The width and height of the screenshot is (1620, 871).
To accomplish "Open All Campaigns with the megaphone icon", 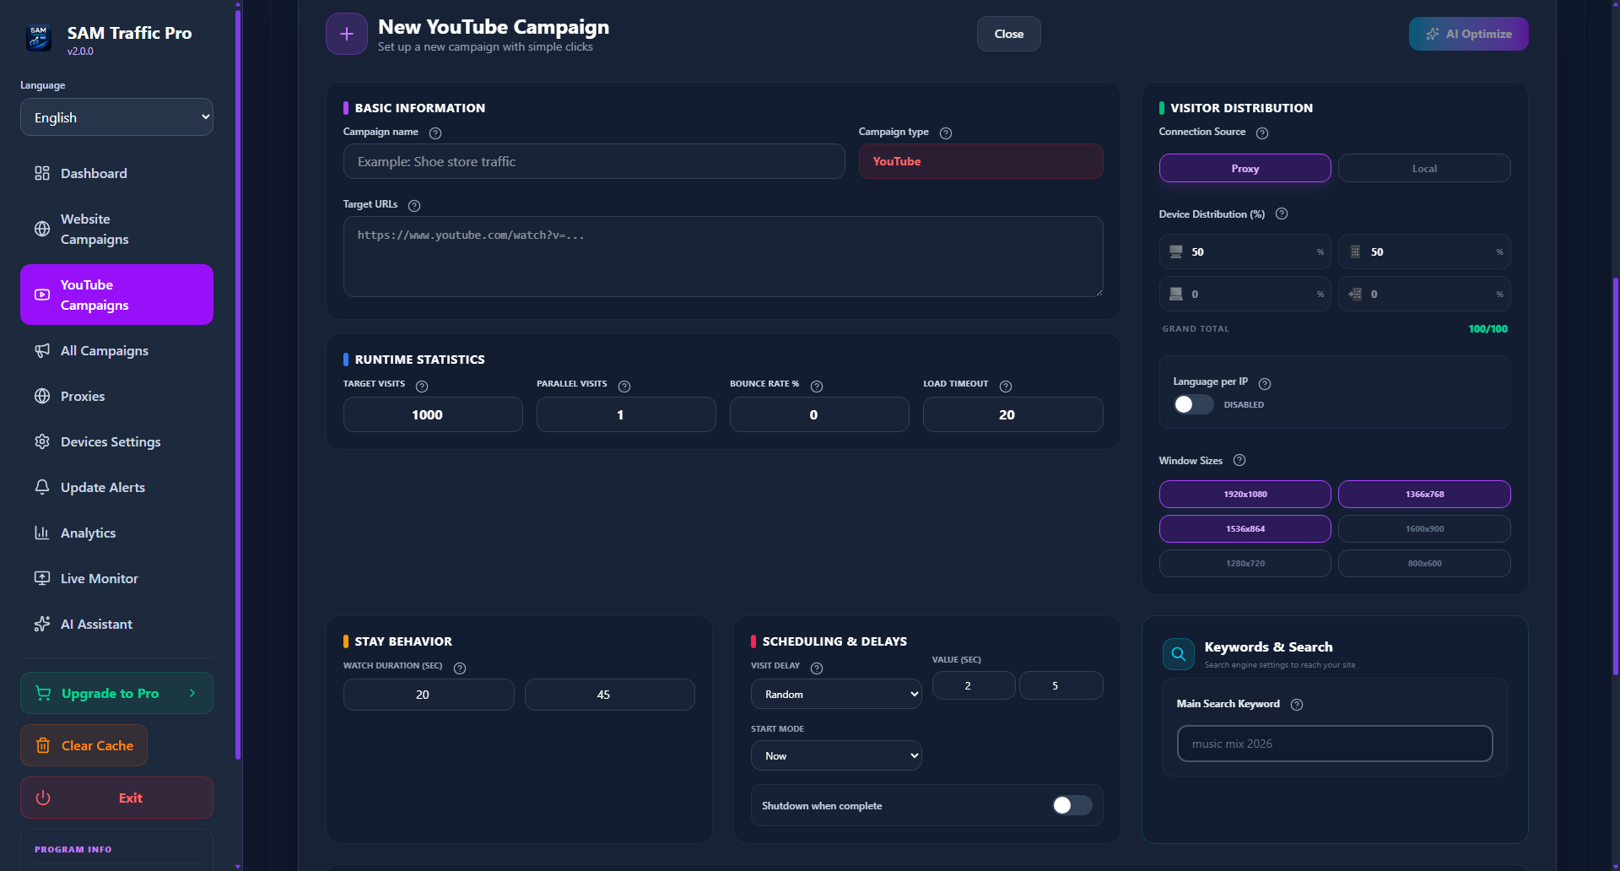I will coord(104,350).
